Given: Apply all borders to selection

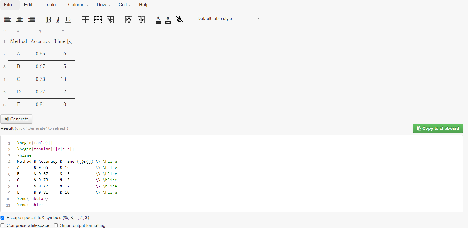Looking at the screenshot, I should tap(85, 19).
